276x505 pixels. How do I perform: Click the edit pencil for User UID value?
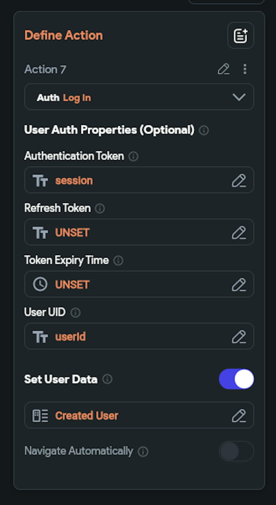[x=240, y=336]
